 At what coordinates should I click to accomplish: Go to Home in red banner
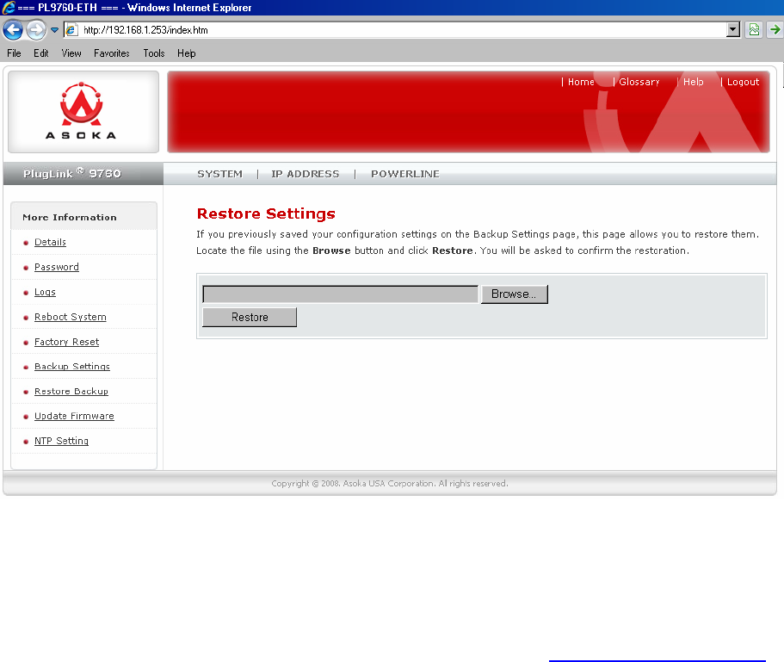(x=581, y=82)
